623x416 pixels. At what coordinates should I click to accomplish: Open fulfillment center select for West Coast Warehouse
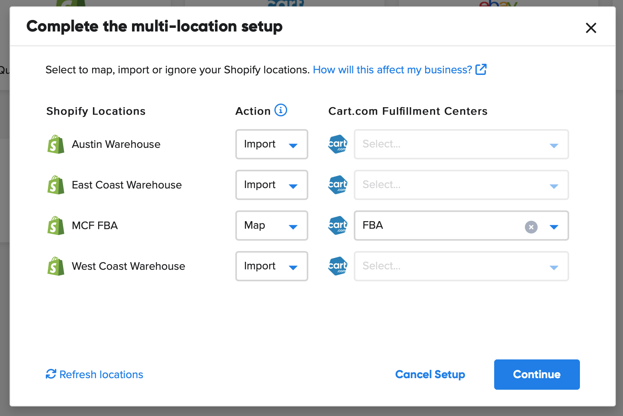[461, 266]
